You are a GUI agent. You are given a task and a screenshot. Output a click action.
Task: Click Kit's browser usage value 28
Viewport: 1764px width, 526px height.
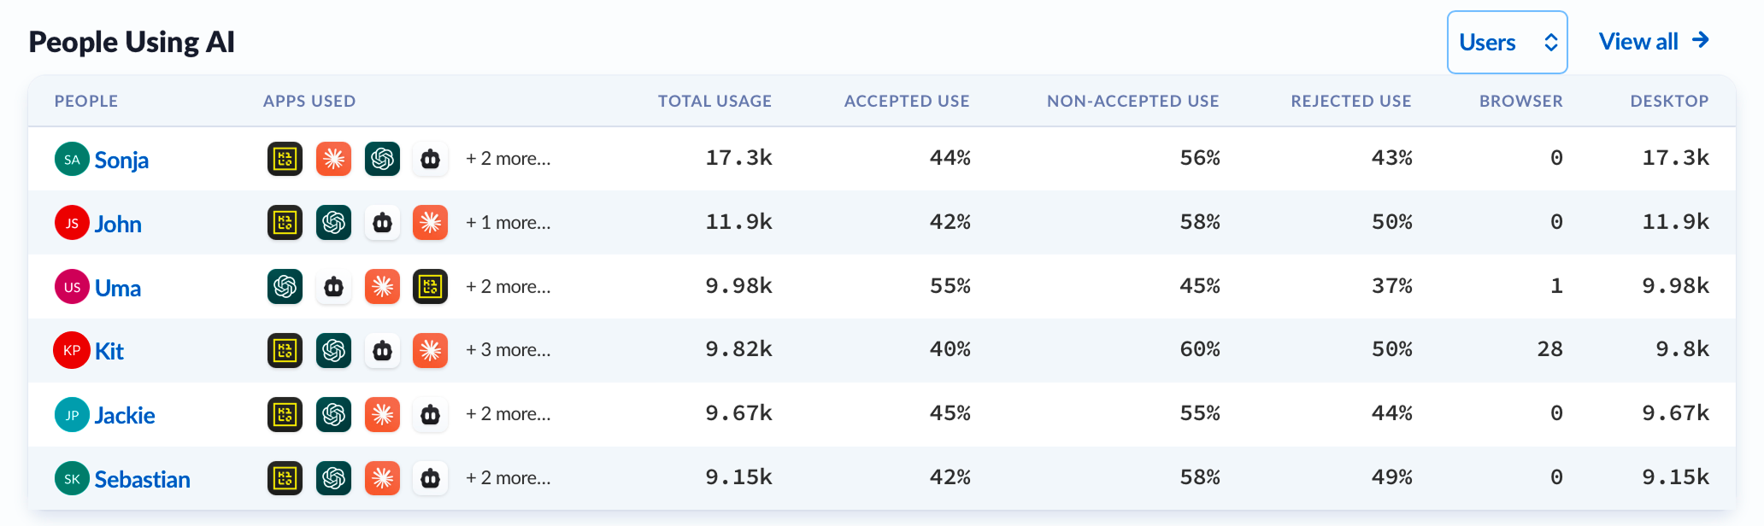(x=1549, y=349)
